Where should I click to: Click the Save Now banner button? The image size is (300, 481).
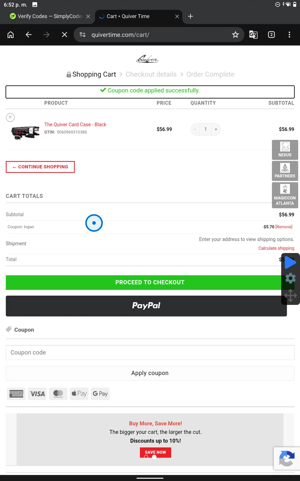pyautogui.click(x=155, y=452)
